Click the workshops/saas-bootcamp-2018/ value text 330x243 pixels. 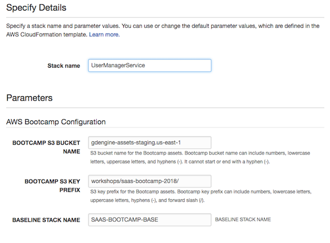pyautogui.click(x=135, y=181)
